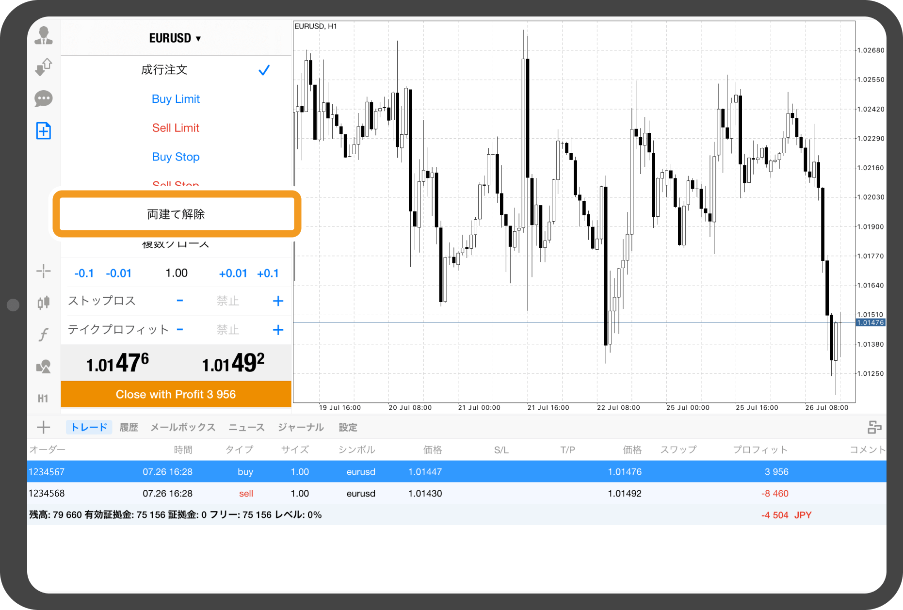The height and width of the screenshot is (610, 903).
Task: Expand the EURUSD symbol dropdown
Action: coord(175,38)
